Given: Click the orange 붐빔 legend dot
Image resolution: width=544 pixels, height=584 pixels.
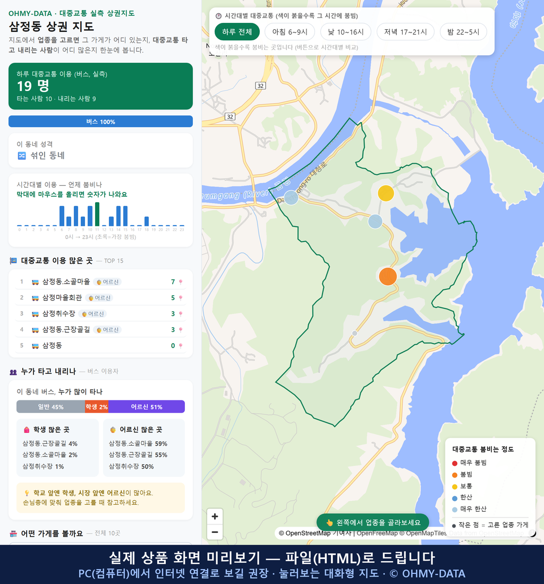Looking at the screenshot, I should (454, 475).
